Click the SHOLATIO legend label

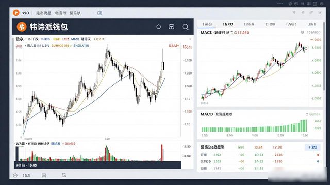[81, 46]
